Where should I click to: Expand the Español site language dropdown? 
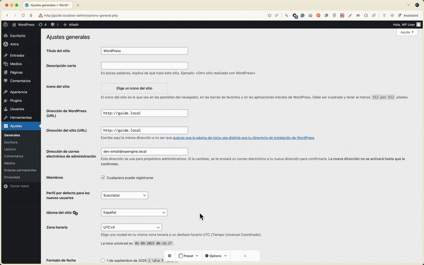click(x=134, y=213)
